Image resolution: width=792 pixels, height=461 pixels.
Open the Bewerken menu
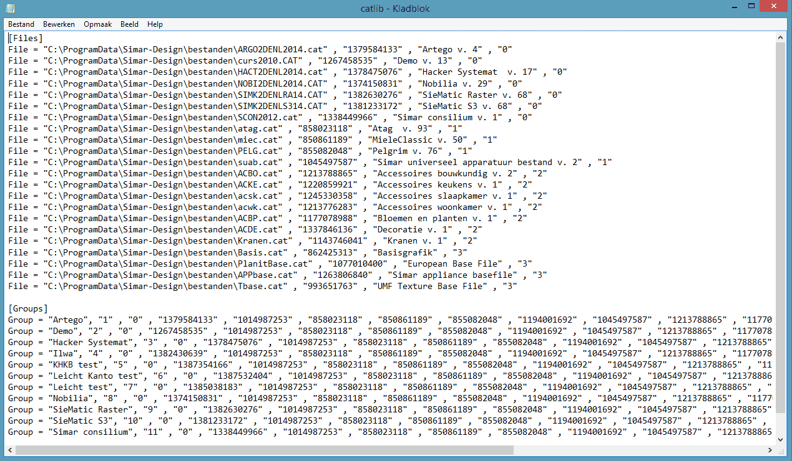click(x=59, y=24)
